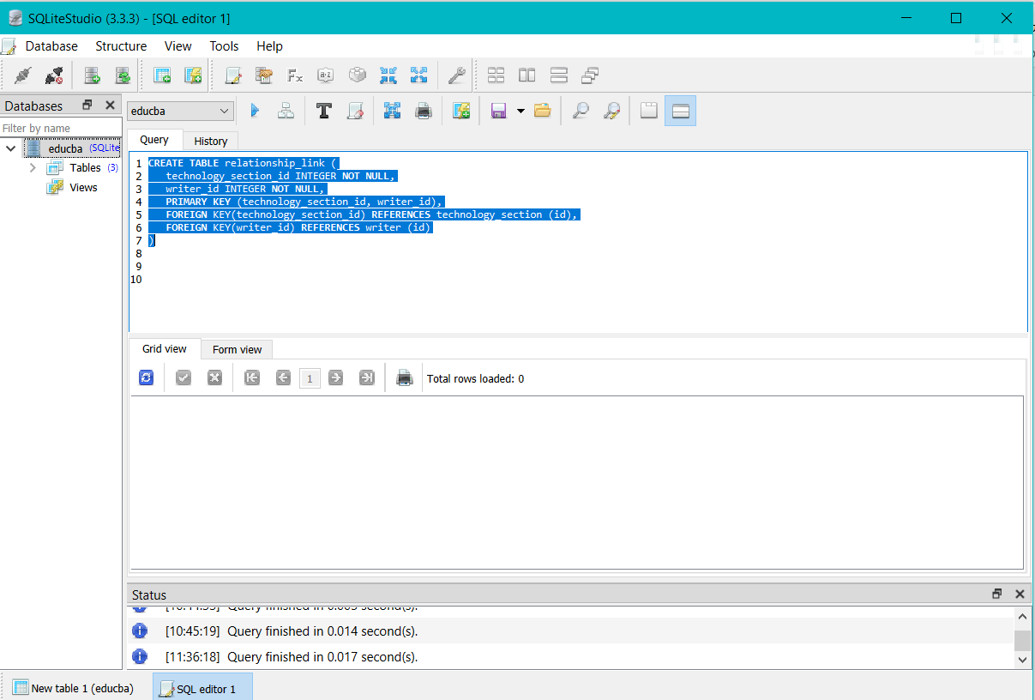1035x700 pixels.
Task: Open a new SQL editor window
Action: 233,75
